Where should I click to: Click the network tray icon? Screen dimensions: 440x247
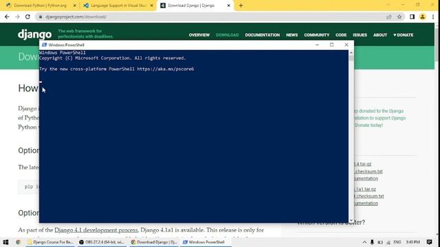388,242
